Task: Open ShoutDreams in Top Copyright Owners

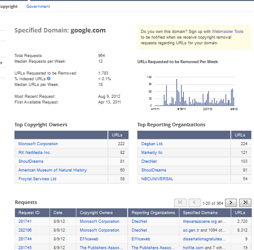Action: [x=31, y=161]
